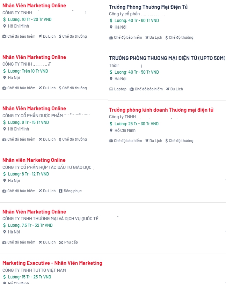Open Trưởng phòng kinh doanh Thương mại điện tử
Image resolution: width=226 pixels, height=284 pixels.
pos(161,110)
